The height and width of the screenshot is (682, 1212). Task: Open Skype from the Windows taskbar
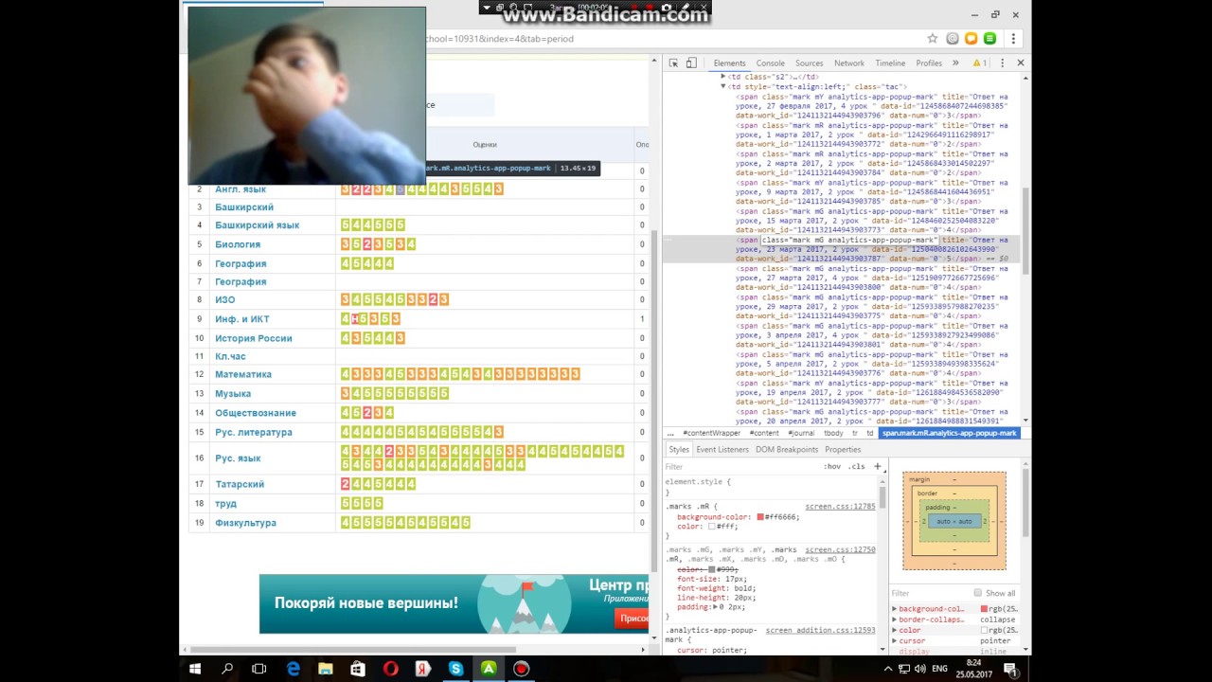[x=455, y=669]
